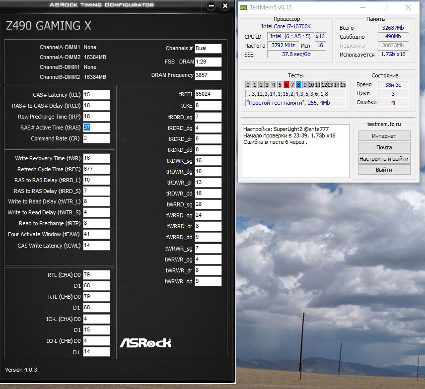Click the Выйти button in TestMem5
The image size is (425, 389).
384,170
